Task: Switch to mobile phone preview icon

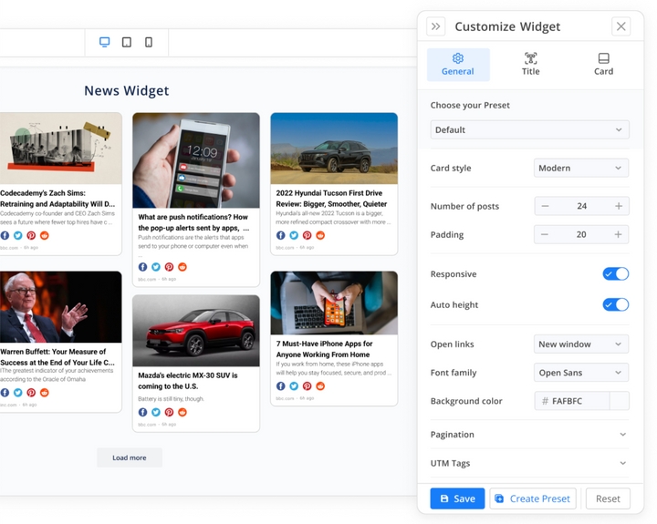Action: click(149, 42)
